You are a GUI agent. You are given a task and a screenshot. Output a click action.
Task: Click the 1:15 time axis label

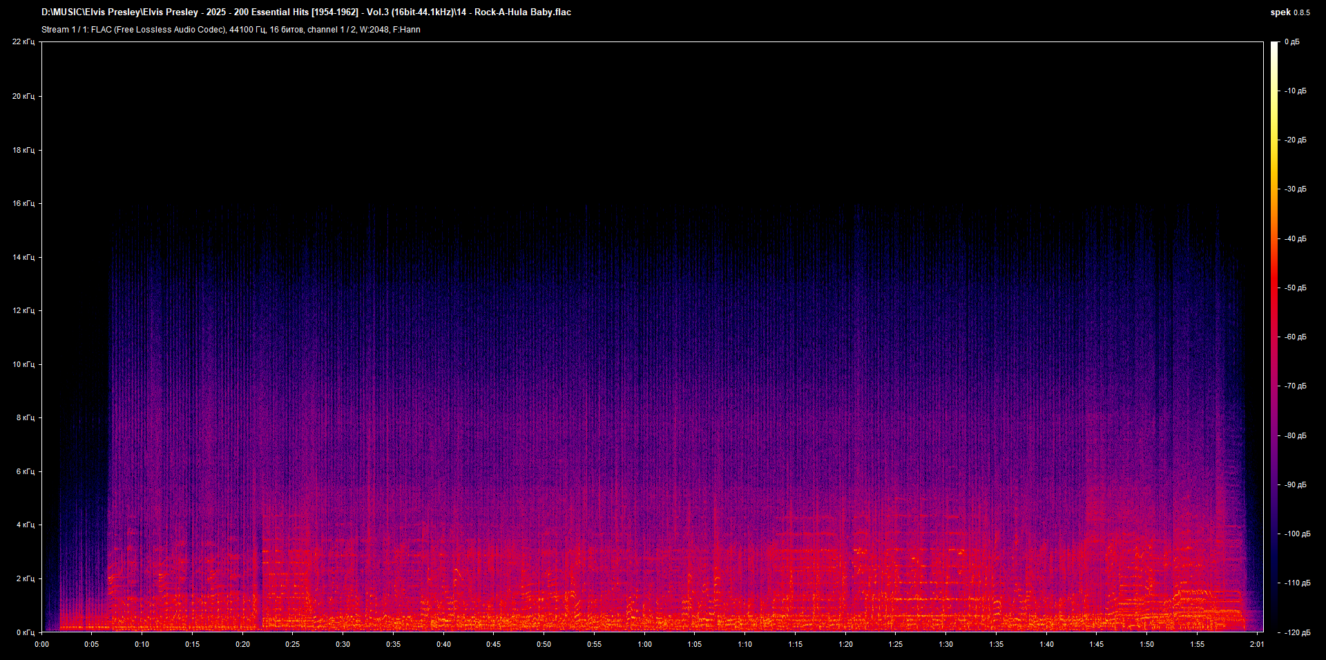click(x=795, y=644)
